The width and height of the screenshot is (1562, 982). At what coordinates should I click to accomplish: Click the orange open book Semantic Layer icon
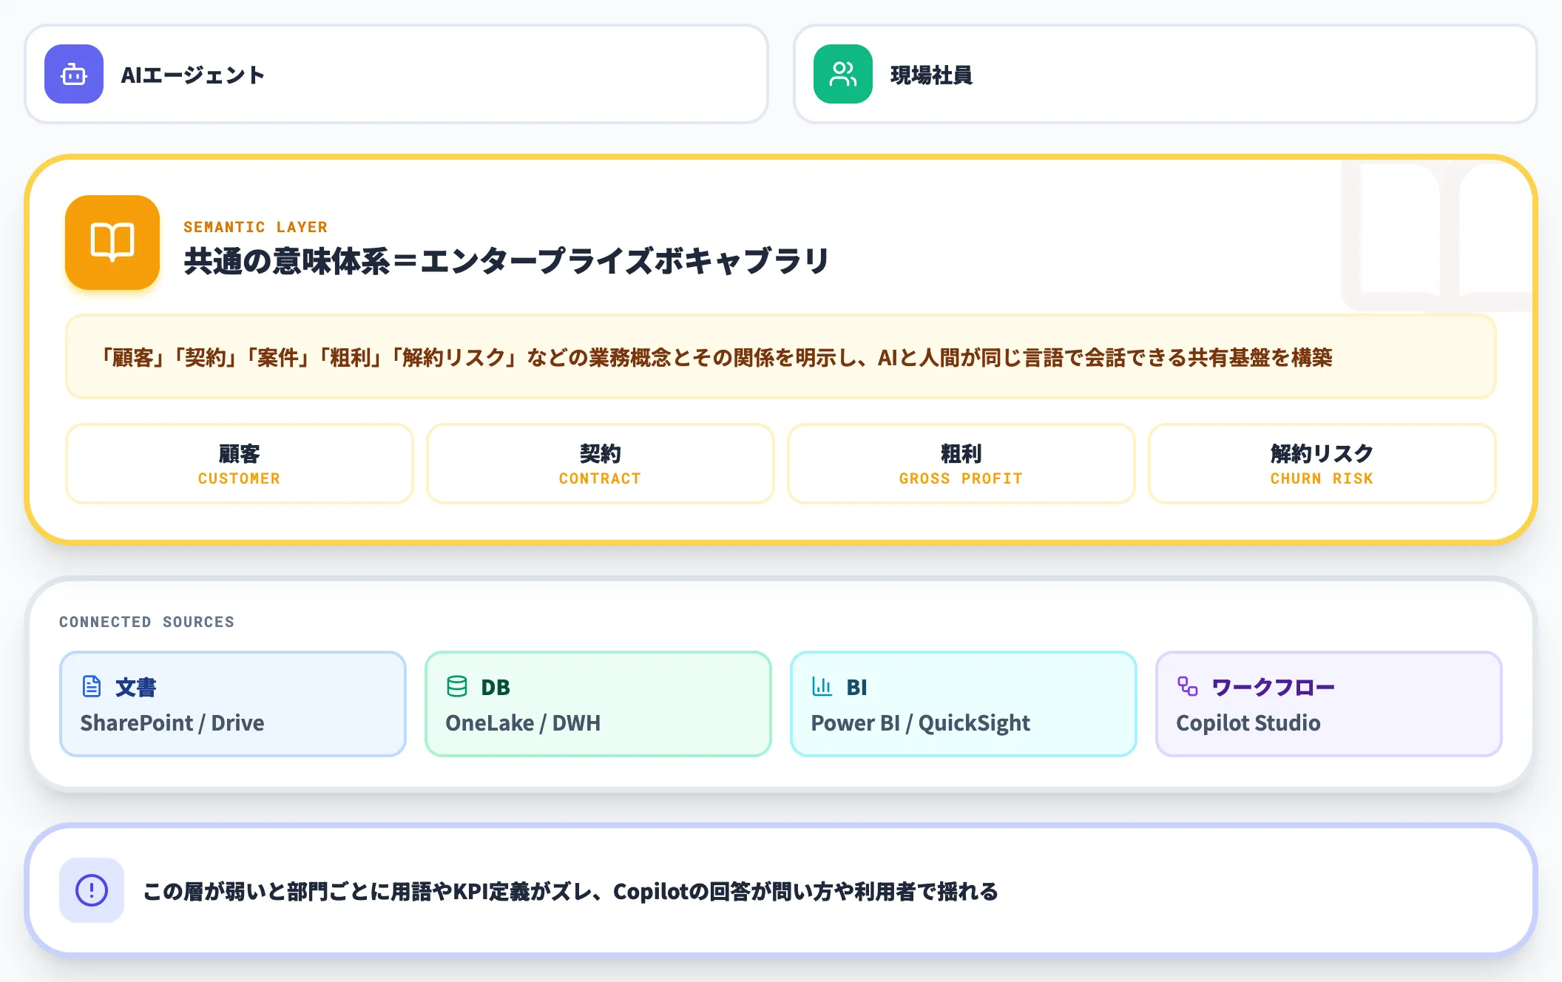[112, 243]
